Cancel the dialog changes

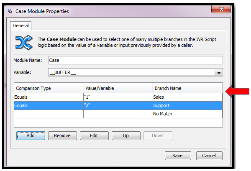point(209,156)
